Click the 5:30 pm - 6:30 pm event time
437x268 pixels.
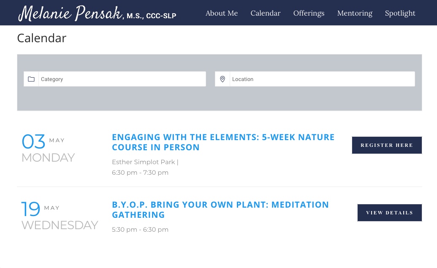(x=140, y=230)
